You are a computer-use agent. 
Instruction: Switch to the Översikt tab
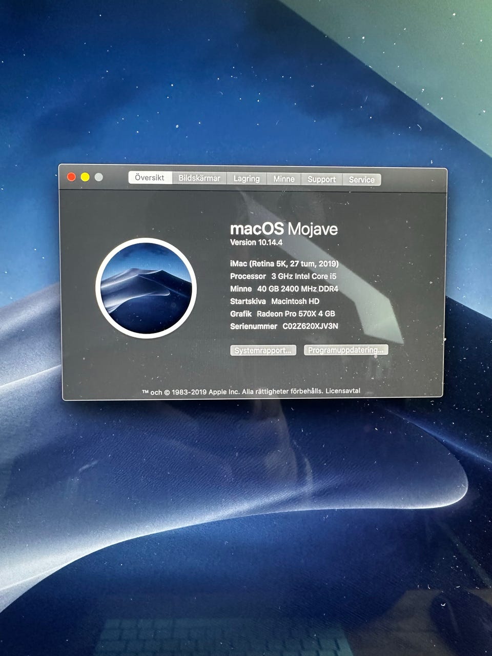[150, 178]
